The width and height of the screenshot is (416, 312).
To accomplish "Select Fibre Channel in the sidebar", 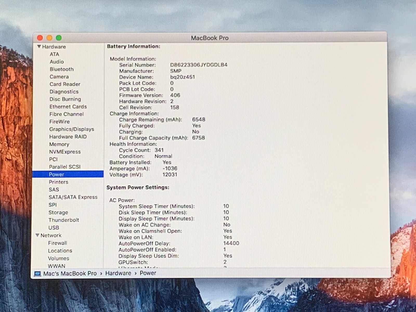I will click(x=67, y=114).
